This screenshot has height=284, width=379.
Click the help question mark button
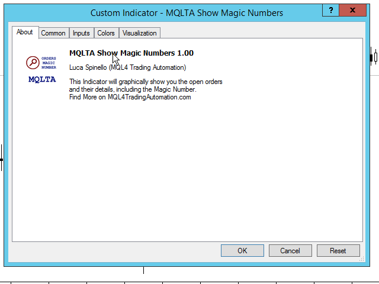(x=330, y=11)
